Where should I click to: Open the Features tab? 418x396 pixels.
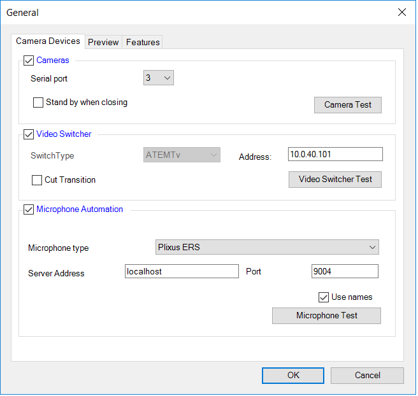(143, 42)
